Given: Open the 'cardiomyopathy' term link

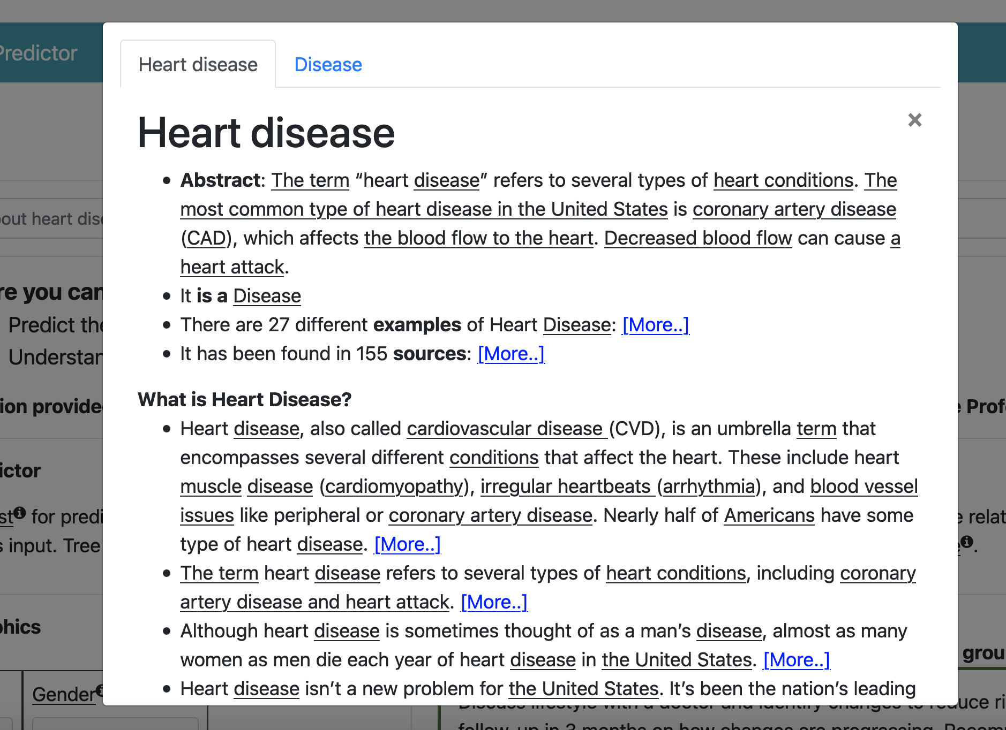Looking at the screenshot, I should coord(394,486).
